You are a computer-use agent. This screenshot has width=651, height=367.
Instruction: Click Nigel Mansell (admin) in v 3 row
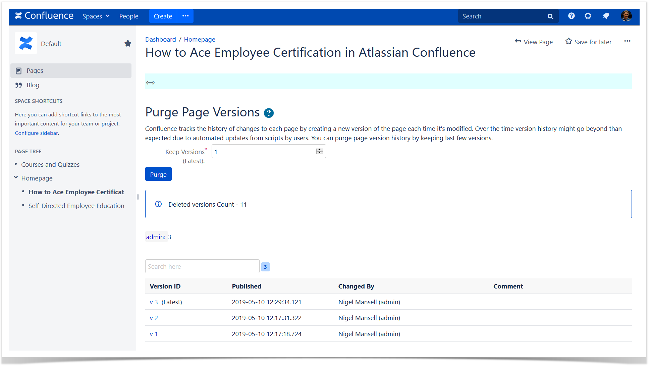tap(369, 302)
